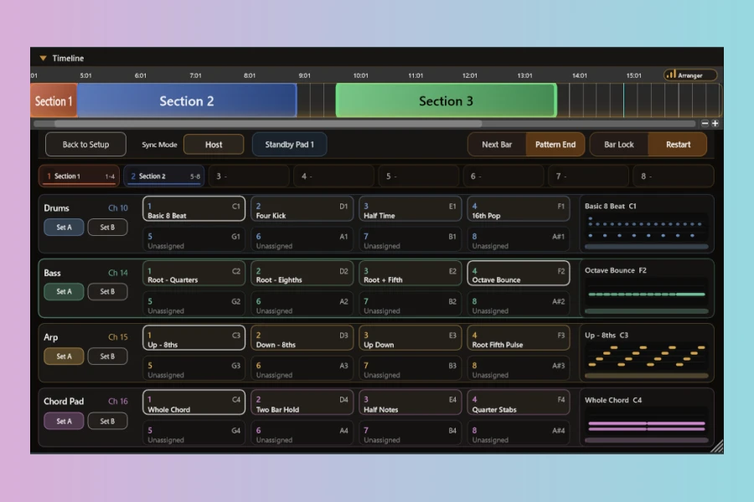Collapse the Timeline disclosure triangle
The height and width of the screenshot is (502, 754).
coord(43,58)
